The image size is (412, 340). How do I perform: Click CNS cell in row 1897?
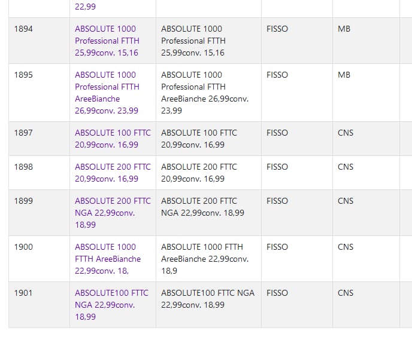346,133
